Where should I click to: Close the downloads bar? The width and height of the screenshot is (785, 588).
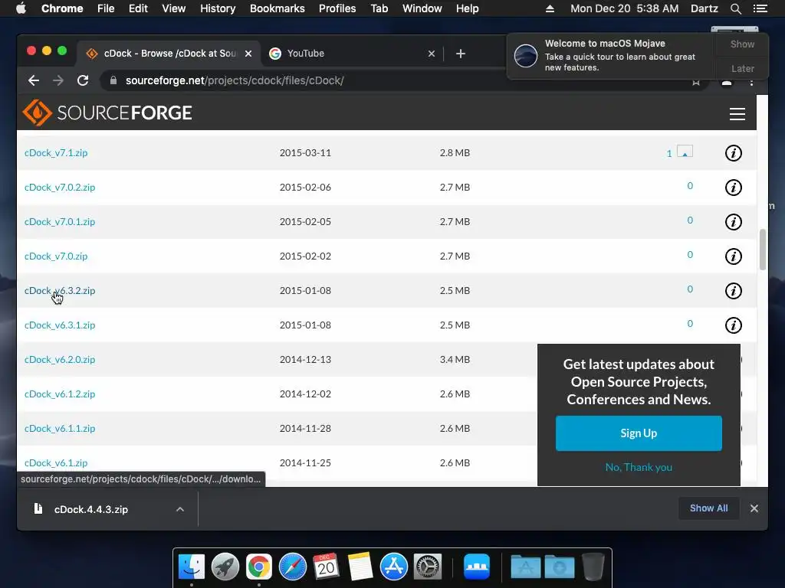pos(754,508)
